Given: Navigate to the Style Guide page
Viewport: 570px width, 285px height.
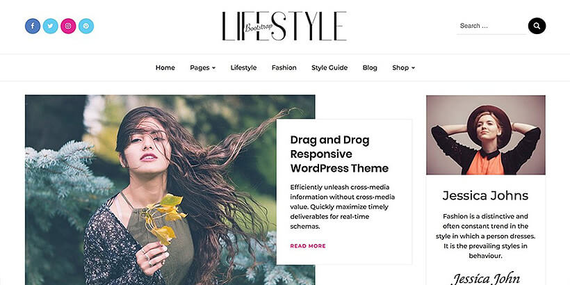Looking at the screenshot, I should click(x=329, y=67).
